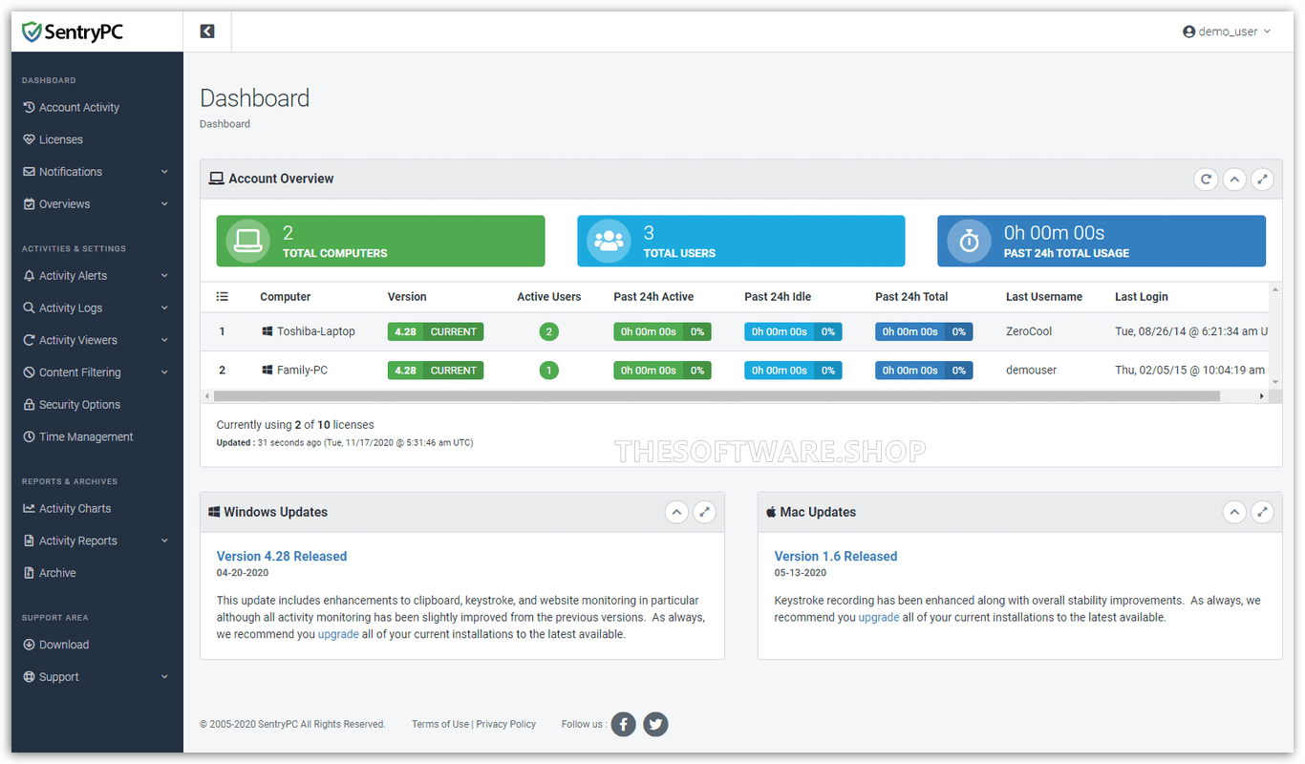The image size is (1305, 764).
Task: Expand the Support menu
Action: [96, 677]
